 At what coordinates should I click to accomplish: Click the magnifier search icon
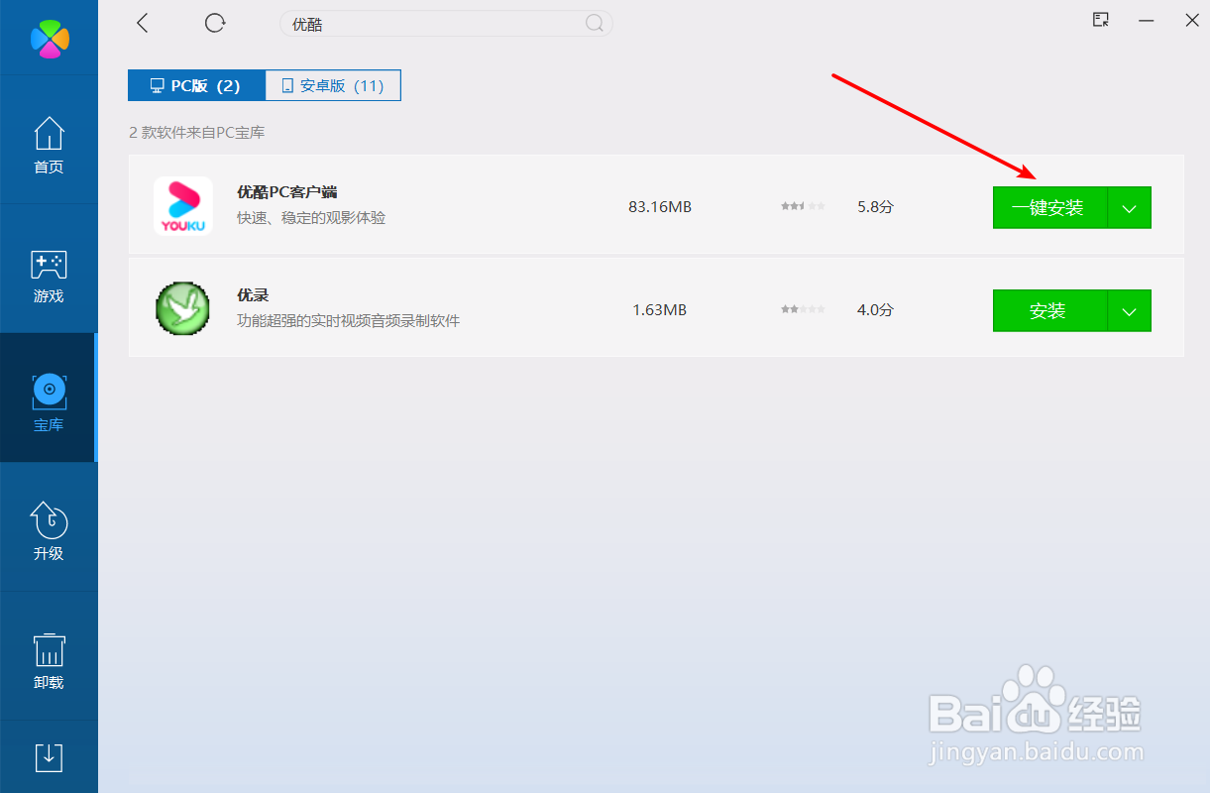coord(595,24)
